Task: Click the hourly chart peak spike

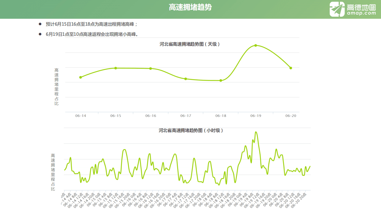Action: (256, 132)
